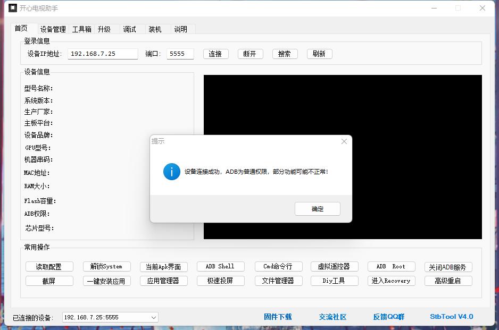Screen dimensions: 499x330
Task: Click the 设备IP地址 input field
Action: 103,54
